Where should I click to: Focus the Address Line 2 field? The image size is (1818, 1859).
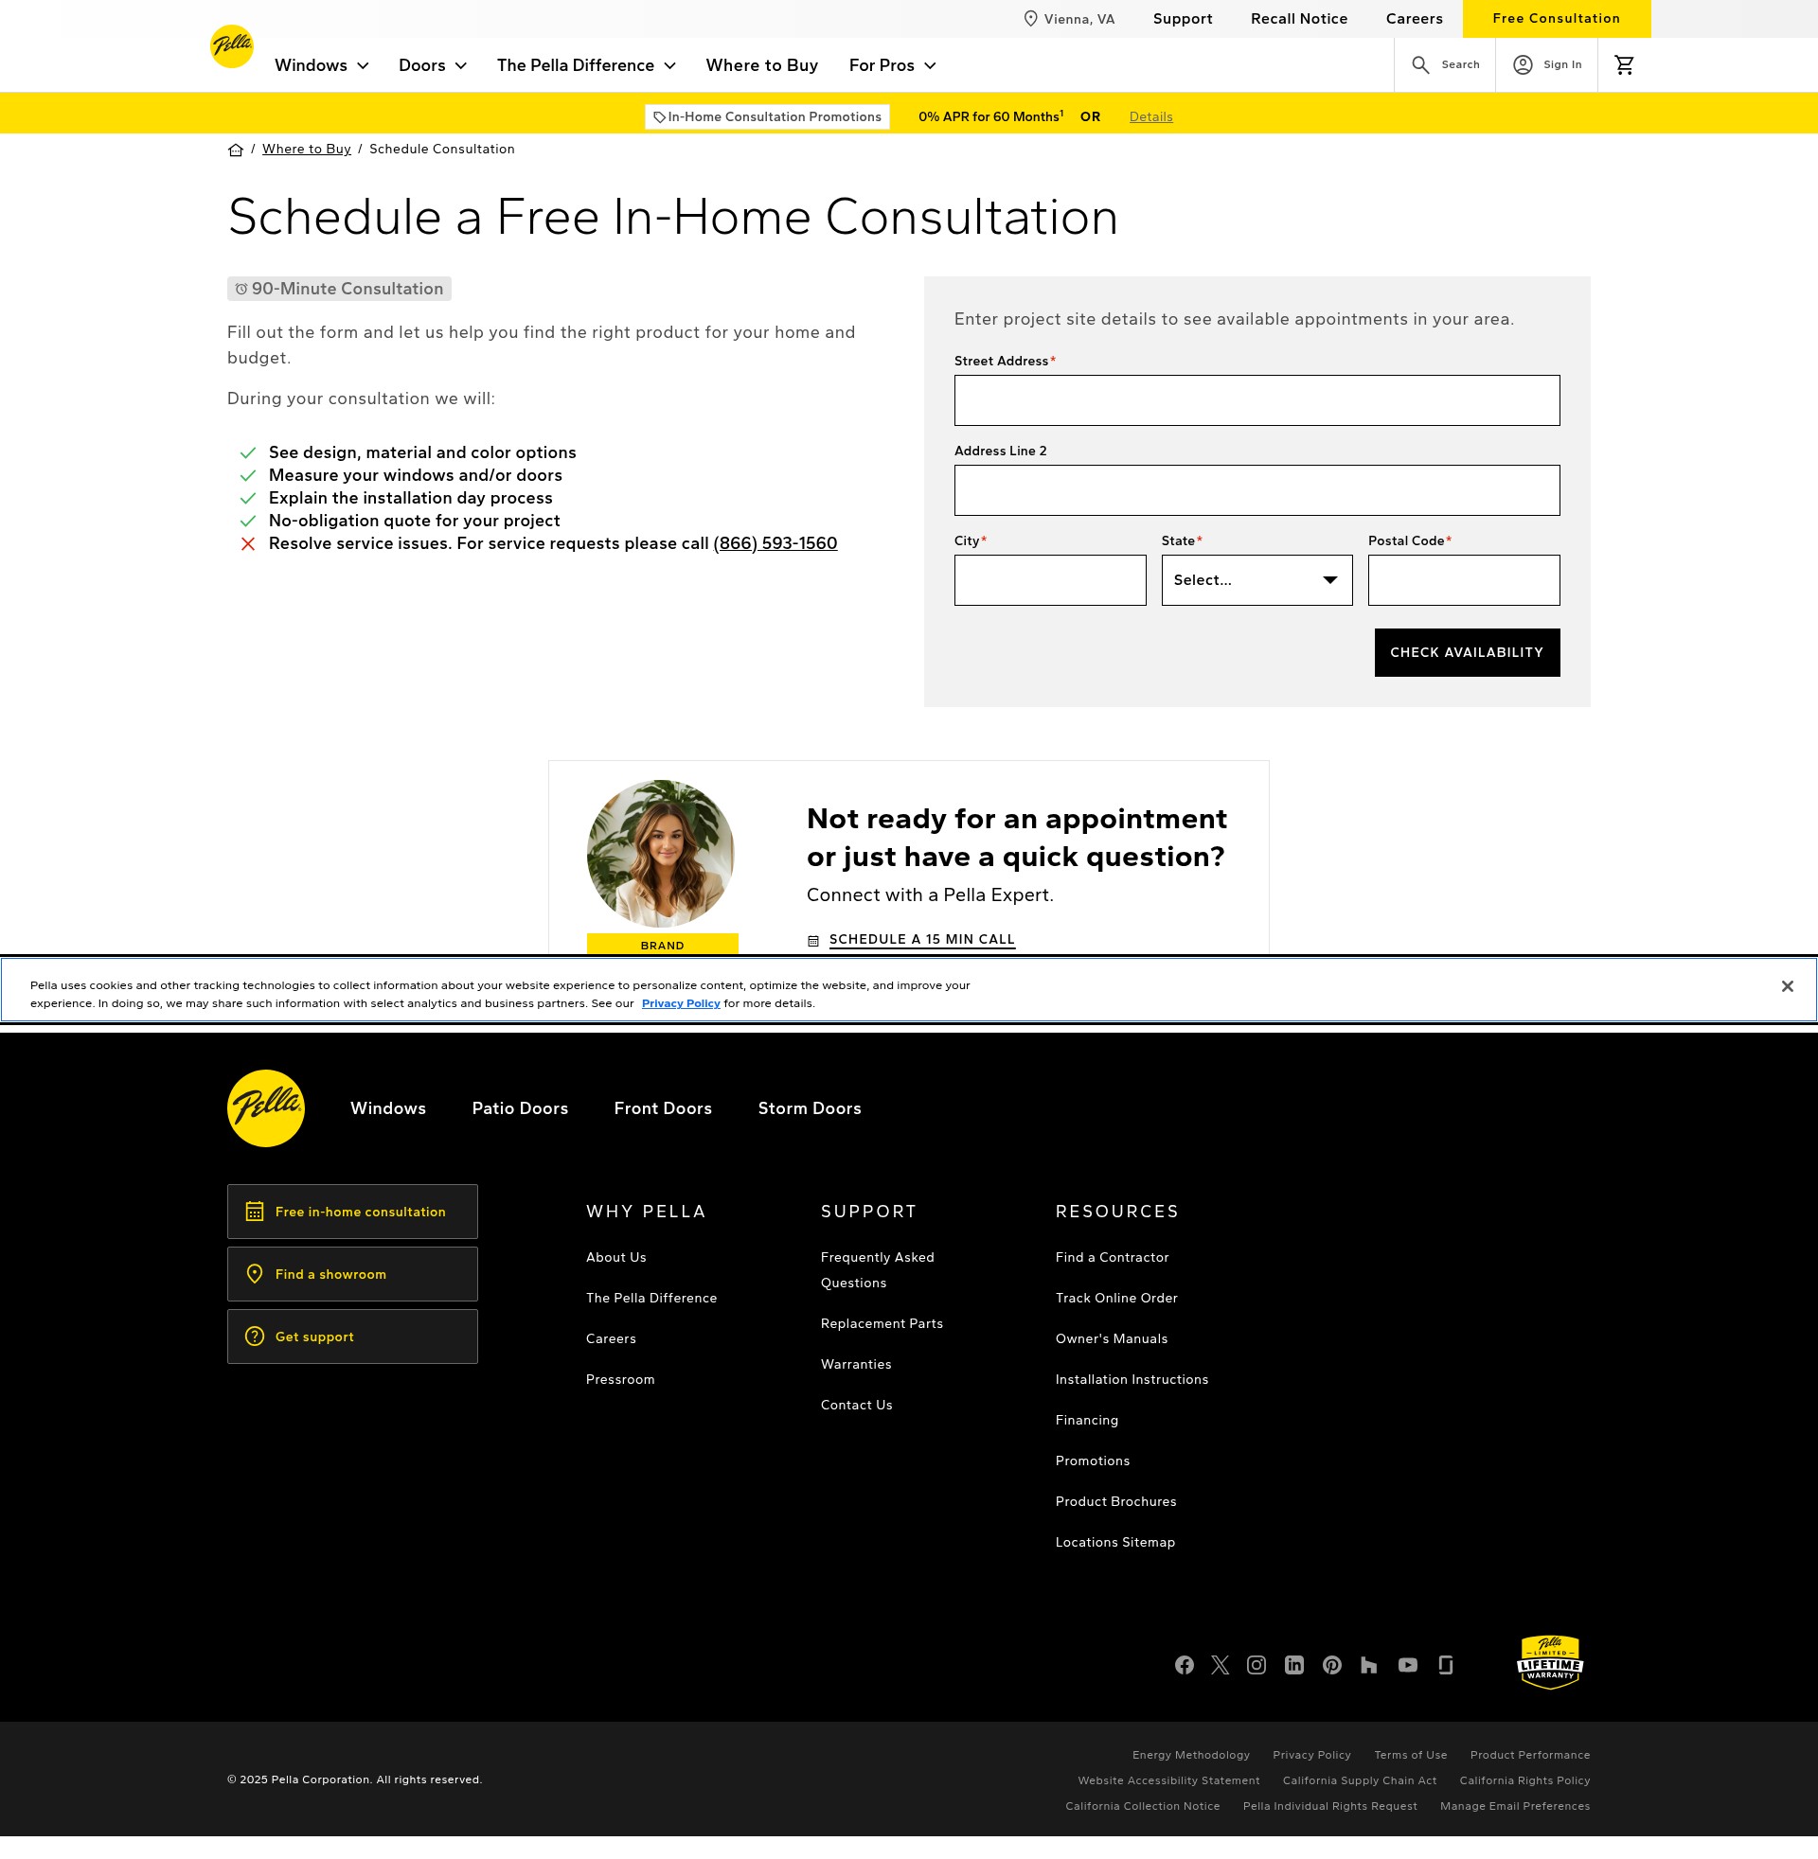[1257, 490]
